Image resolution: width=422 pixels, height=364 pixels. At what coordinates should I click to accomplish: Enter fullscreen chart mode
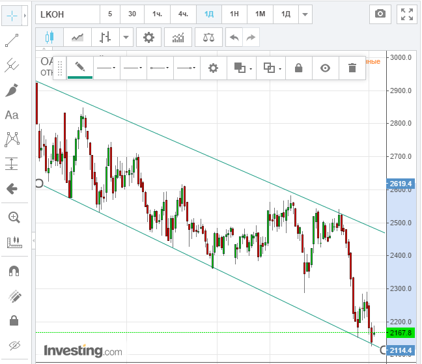coord(407,14)
